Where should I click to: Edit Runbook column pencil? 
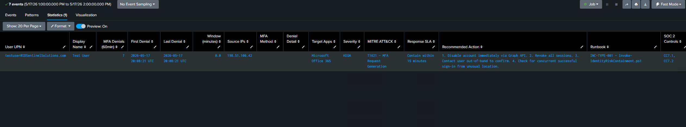(x=655, y=47)
